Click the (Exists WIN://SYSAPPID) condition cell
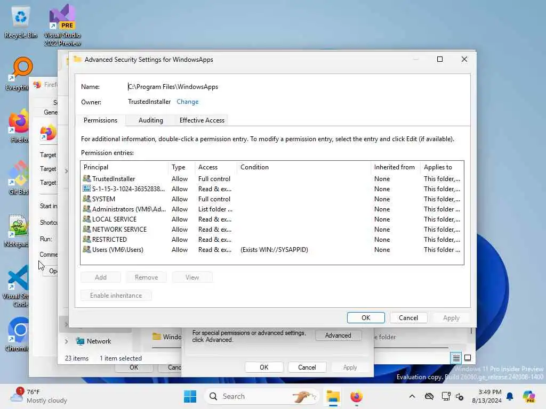This screenshot has height=409, width=546. click(x=275, y=250)
